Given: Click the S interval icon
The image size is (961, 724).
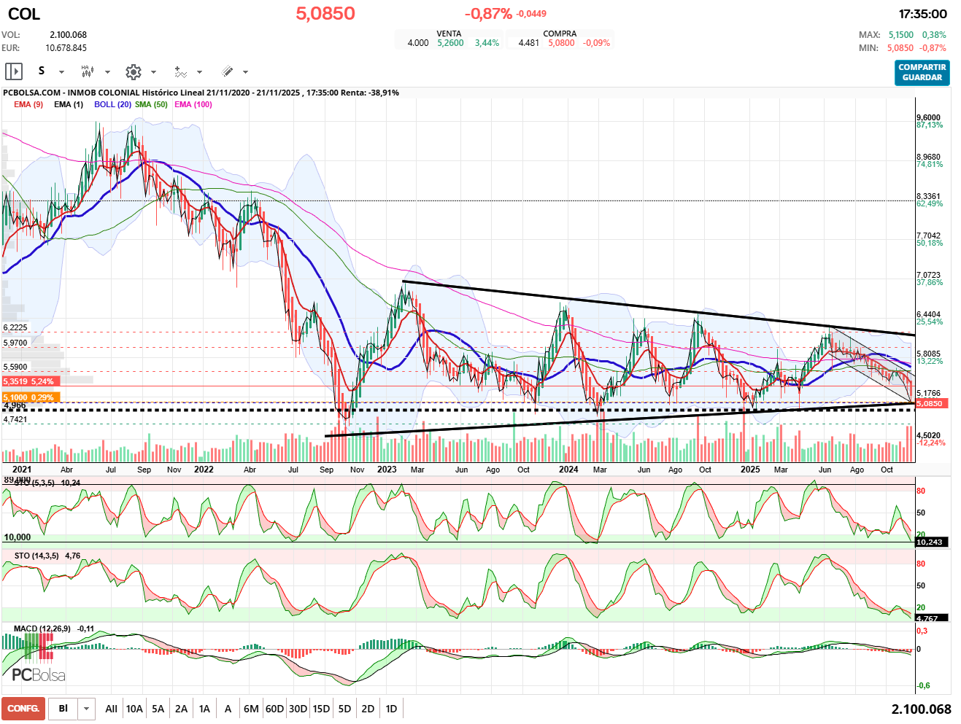Looking at the screenshot, I should (x=42, y=71).
